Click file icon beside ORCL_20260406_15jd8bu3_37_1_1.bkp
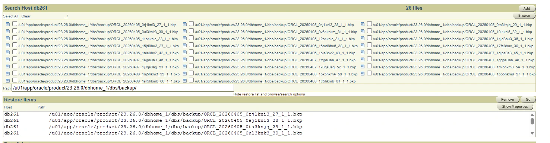 pos(8,45)
